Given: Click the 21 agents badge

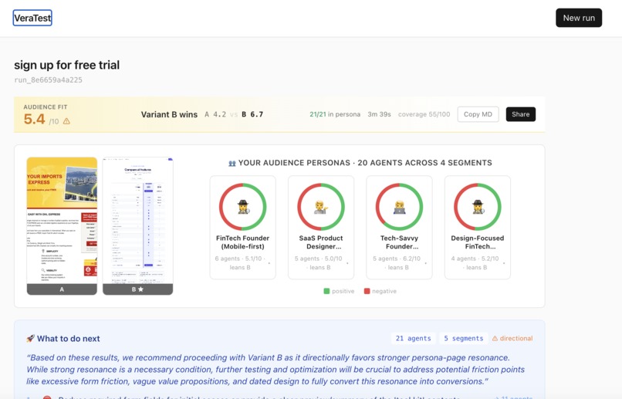Looking at the screenshot, I should tap(413, 338).
